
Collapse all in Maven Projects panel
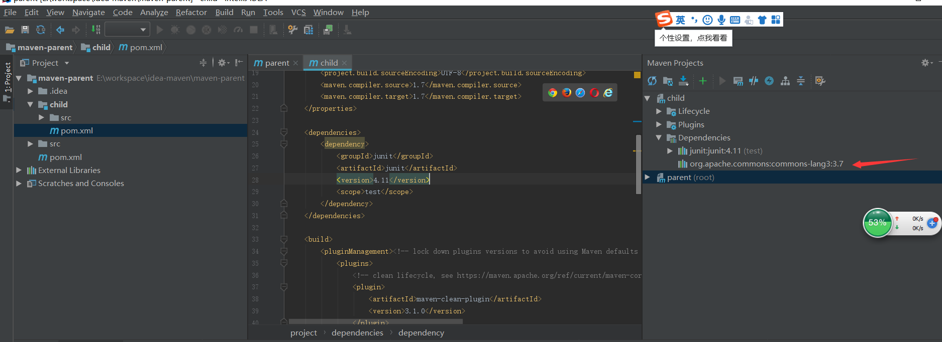[x=801, y=81]
